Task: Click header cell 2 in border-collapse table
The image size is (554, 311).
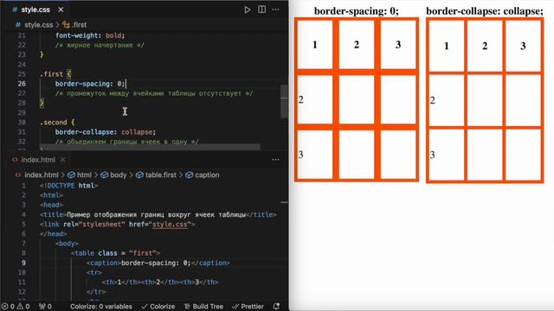Action: click(x=485, y=46)
